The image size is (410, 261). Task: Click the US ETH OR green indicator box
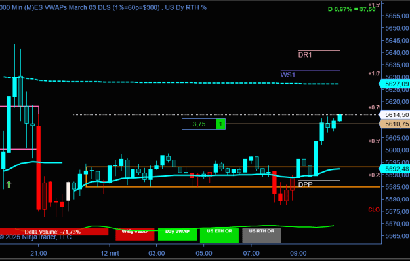tap(219, 235)
